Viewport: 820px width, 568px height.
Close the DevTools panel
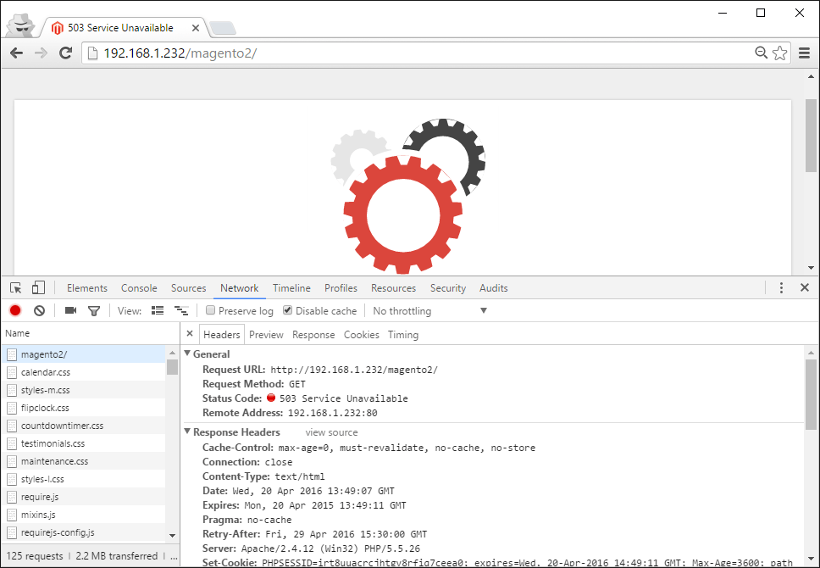(x=805, y=287)
